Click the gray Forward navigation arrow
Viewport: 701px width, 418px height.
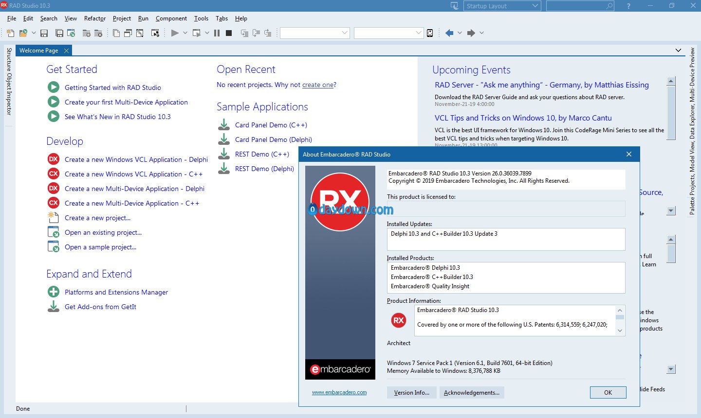pyautogui.click(x=471, y=33)
